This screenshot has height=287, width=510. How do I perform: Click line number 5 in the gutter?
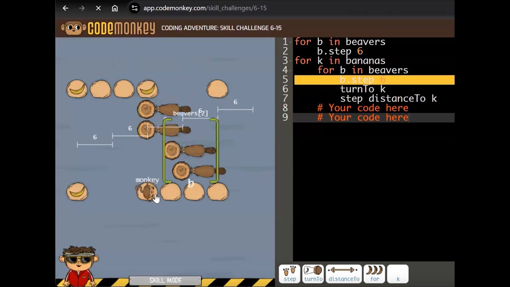tap(285, 80)
